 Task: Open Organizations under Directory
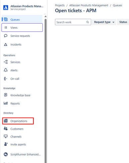tap(18, 121)
